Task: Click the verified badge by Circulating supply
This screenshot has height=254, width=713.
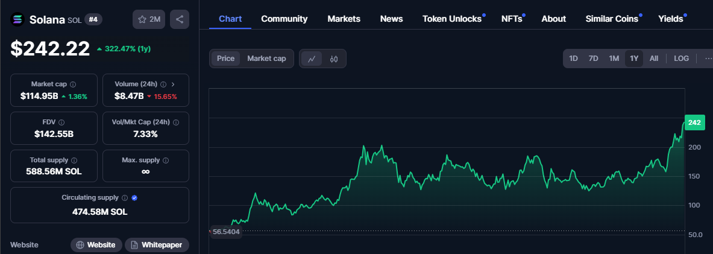Action: coord(134,197)
